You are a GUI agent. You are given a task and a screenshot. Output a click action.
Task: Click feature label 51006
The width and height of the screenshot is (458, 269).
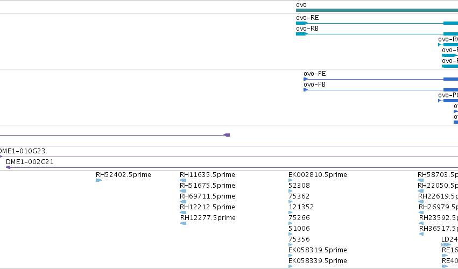299,229
